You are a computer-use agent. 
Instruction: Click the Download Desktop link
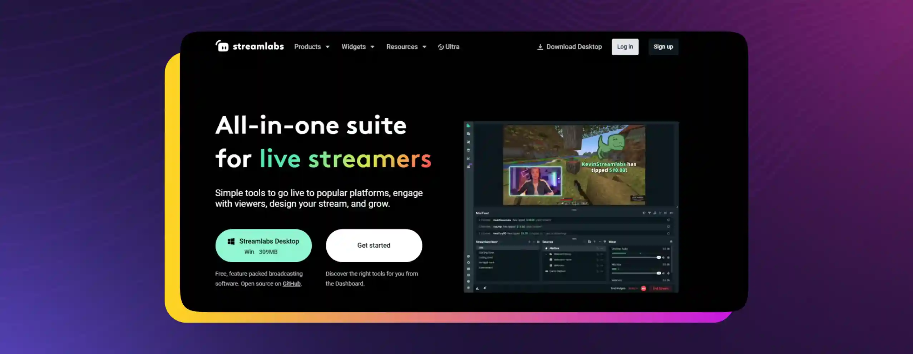click(x=569, y=47)
